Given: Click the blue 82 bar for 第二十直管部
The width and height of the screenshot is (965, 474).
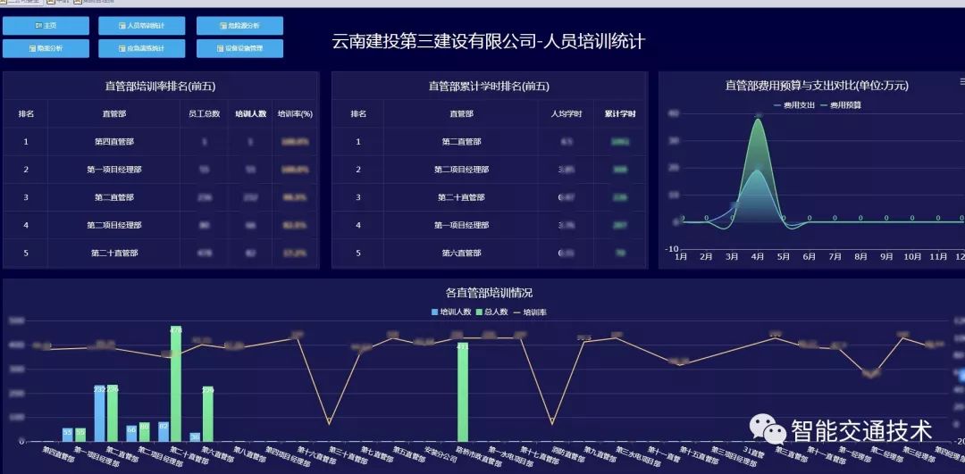Looking at the screenshot, I should tap(164, 431).
